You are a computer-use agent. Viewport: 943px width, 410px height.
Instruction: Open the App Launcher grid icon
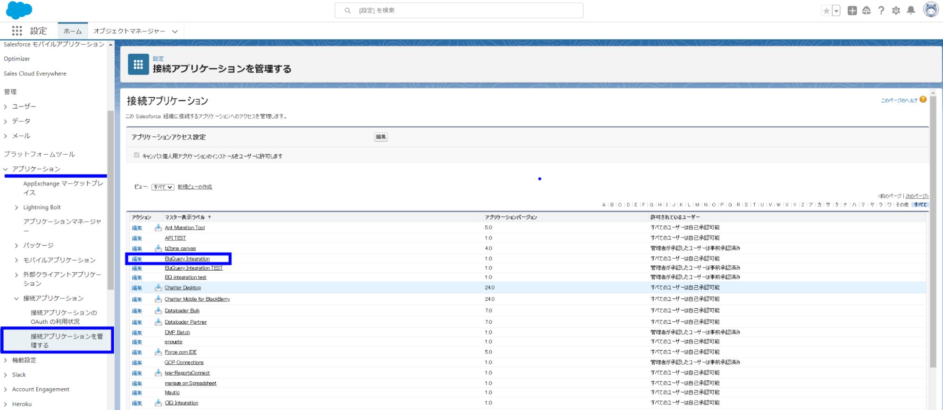pos(17,31)
